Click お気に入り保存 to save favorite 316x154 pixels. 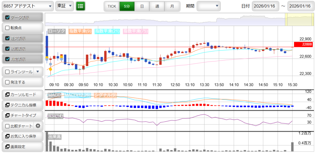[x=22, y=136]
